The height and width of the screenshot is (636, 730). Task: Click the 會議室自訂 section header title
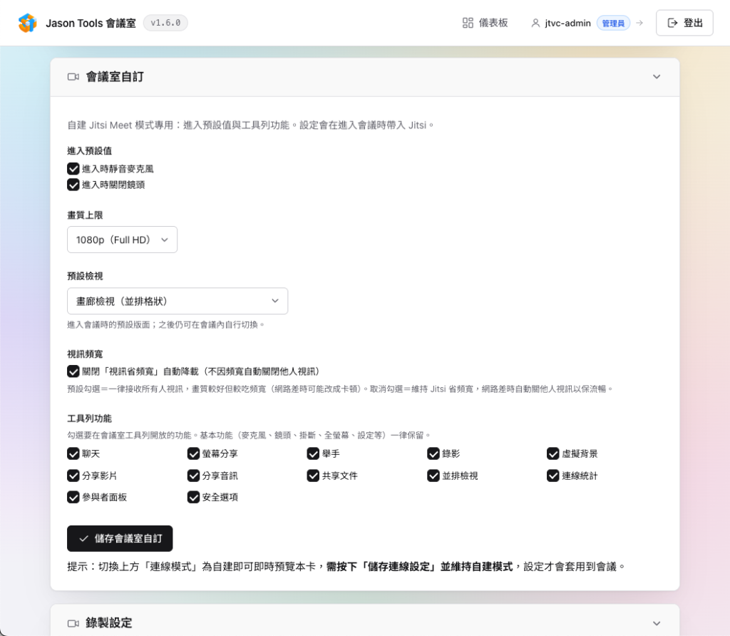pyautogui.click(x=115, y=77)
